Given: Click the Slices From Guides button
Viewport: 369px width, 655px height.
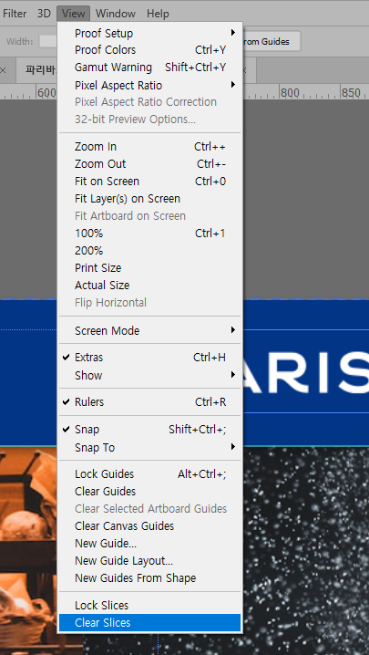Looking at the screenshot, I should pyautogui.click(x=272, y=41).
